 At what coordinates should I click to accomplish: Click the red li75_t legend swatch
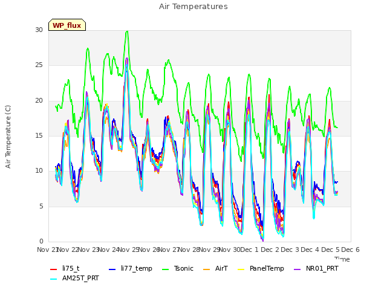54,269
